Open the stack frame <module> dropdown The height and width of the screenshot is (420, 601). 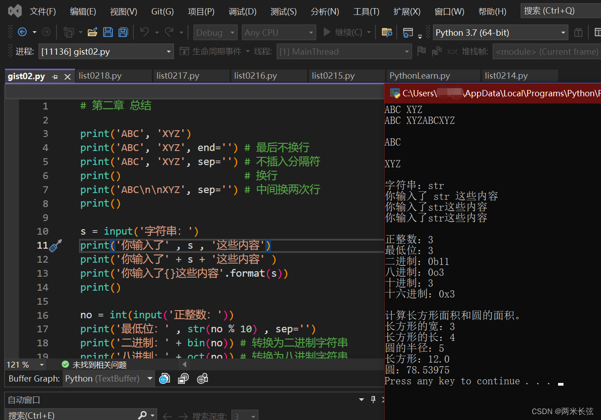547,52
